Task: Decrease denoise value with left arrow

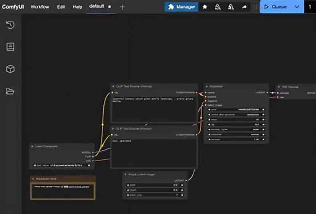Action: pos(209,139)
